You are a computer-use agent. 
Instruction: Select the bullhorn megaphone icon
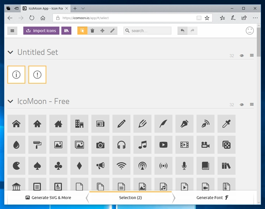[x=100, y=166]
